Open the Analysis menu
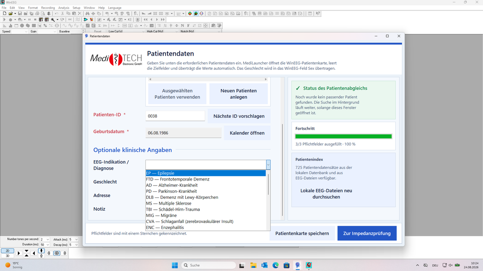 click(64, 8)
